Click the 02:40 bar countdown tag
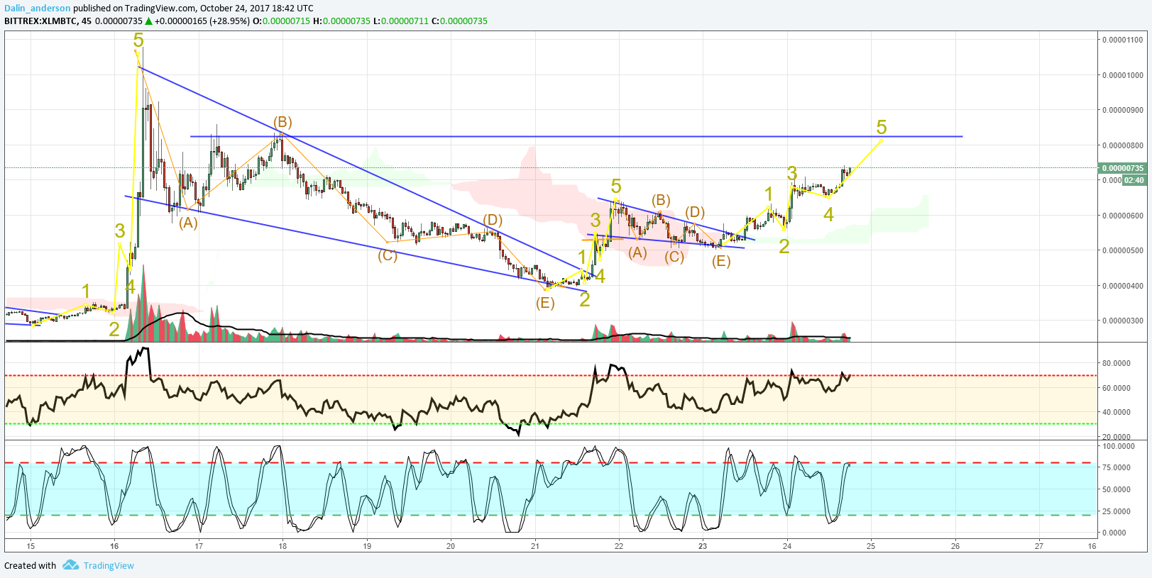Image resolution: width=1152 pixels, height=578 pixels. (1134, 180)
